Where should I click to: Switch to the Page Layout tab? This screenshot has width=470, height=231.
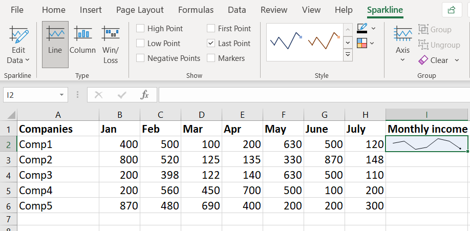tap(140, 10)
